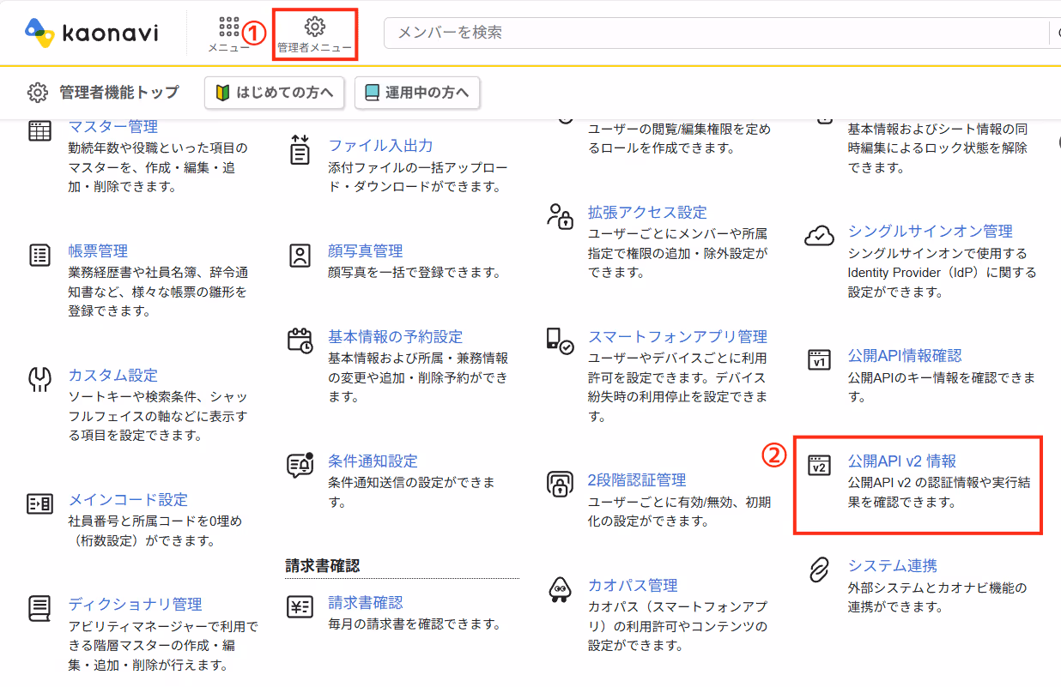Click the 管理者機能トップ gear icon
The height and width of the screenshot is (687, 1061).
pyautogui.click(x=37, y=93)
